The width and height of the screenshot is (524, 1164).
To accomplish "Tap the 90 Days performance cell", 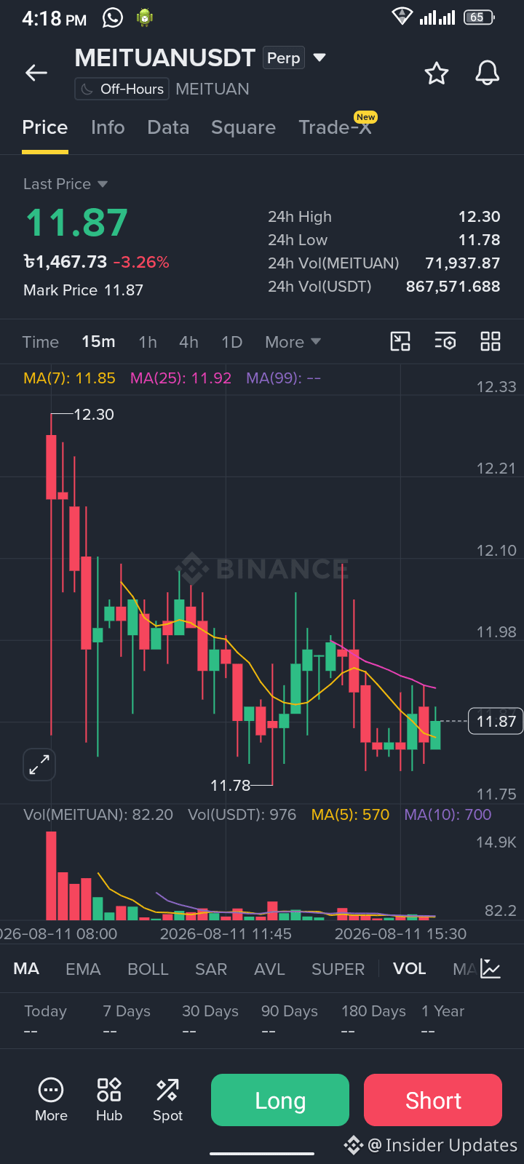I will click(x=290, y=1021).
